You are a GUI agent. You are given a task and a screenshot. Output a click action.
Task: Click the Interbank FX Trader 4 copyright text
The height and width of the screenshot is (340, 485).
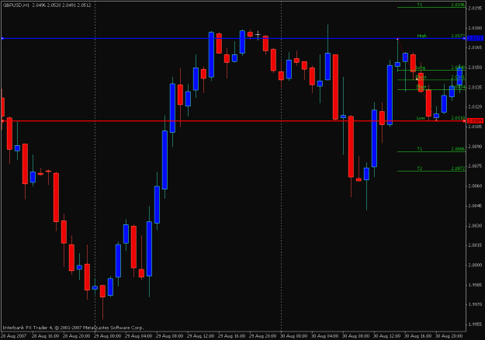point(73,328)
